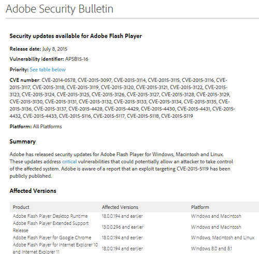
Task: Click the Affected Versions column header
Action: 120,207
